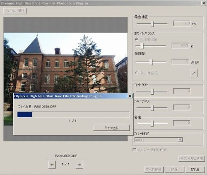
Task: Click the exposure EV value field
Action: (x=182, y=24)
